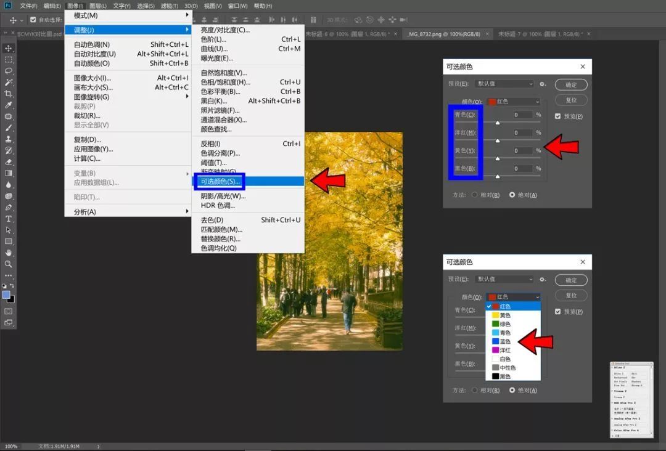Open the 色相/饱和度(H)... menu entry

point(225,82)
